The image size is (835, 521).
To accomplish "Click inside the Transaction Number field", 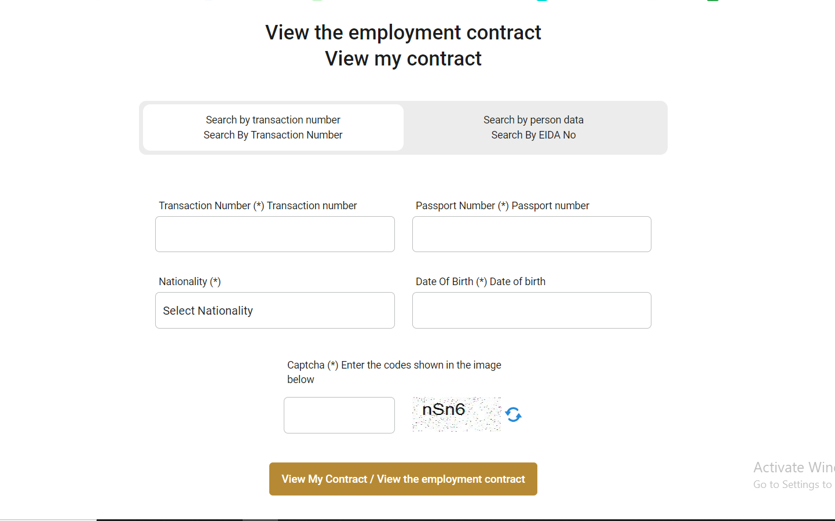I will click(x=274, y=234).
